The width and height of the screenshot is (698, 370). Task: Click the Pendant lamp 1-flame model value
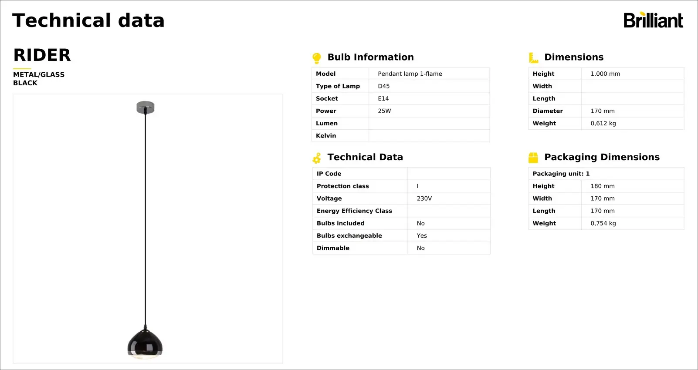point(410,74)
